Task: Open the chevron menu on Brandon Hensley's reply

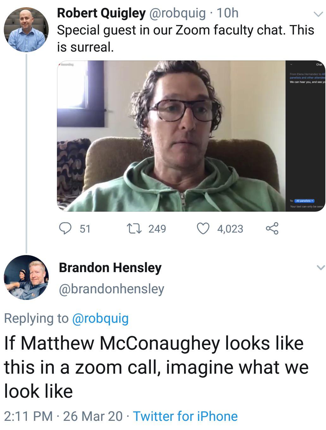Action: (x=320, y=268)
